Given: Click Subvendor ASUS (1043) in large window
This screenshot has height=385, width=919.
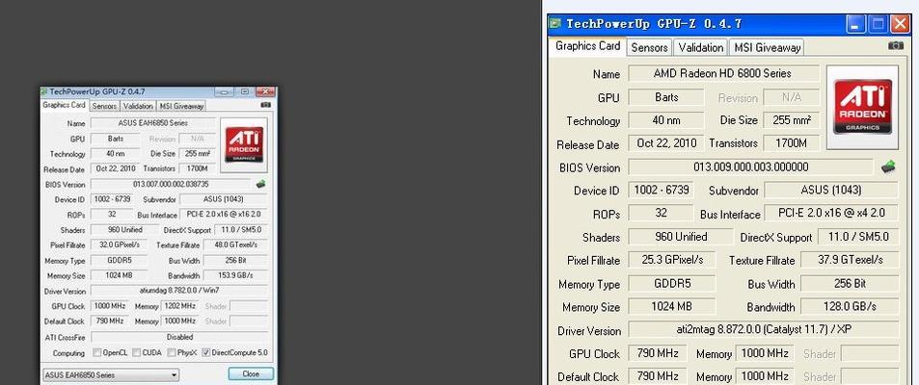Looking at the screenshot, I should coord(831,191).
